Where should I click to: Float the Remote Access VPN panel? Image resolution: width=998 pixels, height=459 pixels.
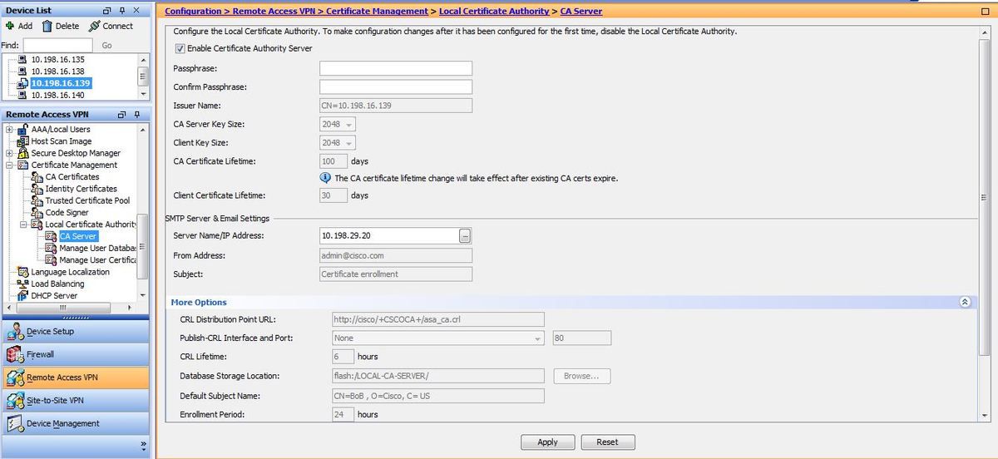point(121,115)
